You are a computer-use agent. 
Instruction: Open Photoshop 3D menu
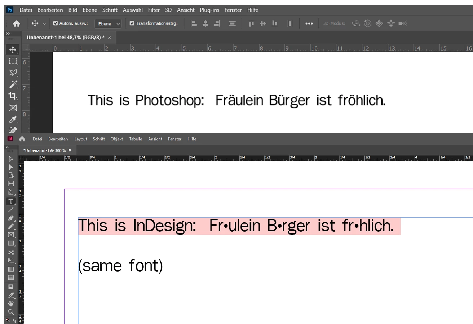[x=168, y=10]
